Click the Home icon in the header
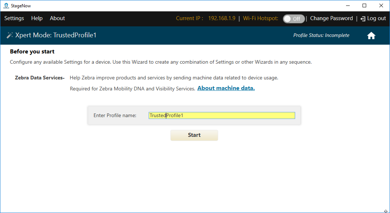Viewport: 390px width, 213px height. click(371, 35)
